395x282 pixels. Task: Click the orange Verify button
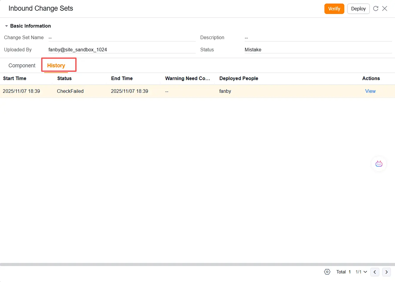[334, 9]
